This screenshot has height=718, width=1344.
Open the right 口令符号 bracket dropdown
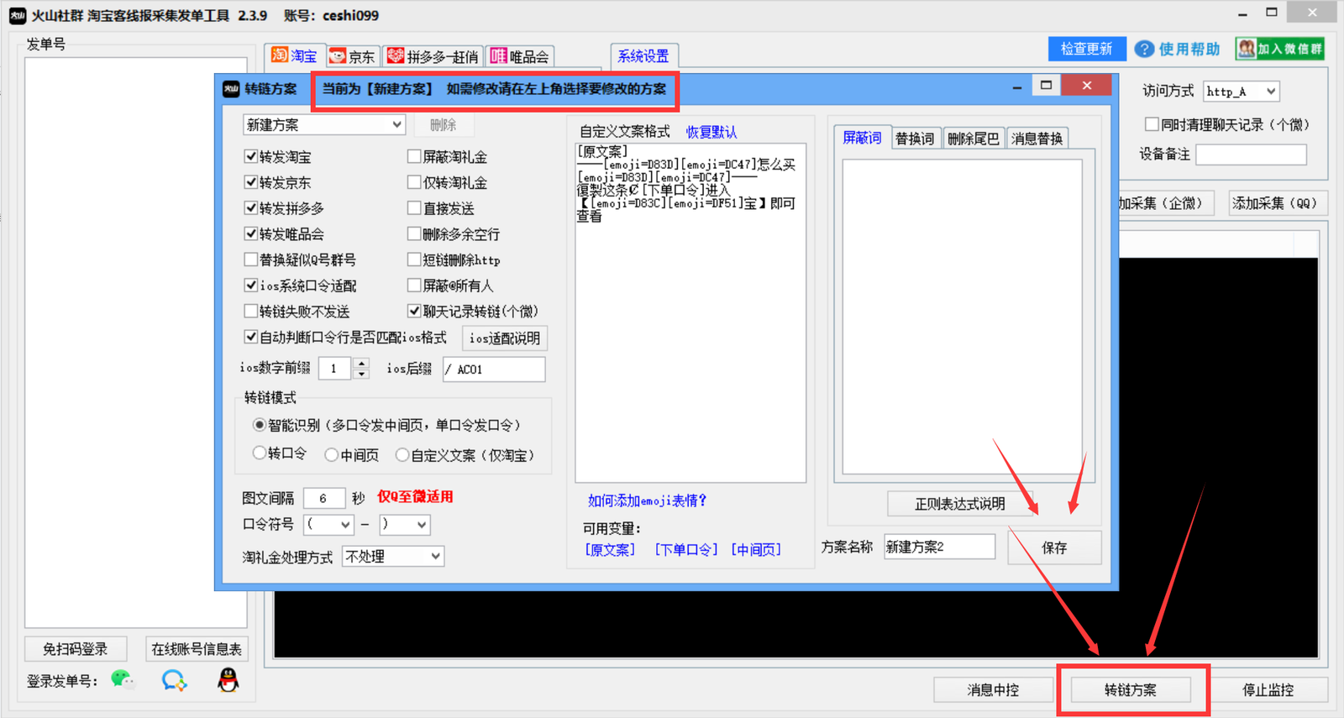coord(405,524)
